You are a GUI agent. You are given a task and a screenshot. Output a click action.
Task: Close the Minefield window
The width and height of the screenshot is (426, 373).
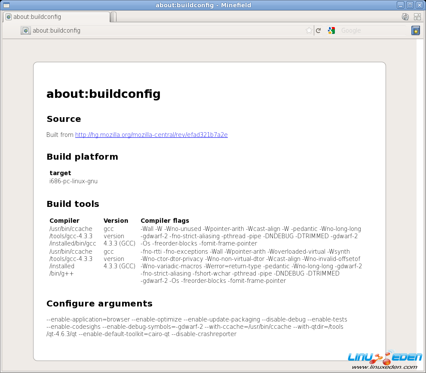point(419,5)
